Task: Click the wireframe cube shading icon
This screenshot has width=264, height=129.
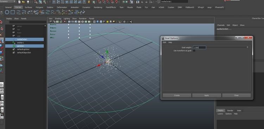Action: click(94, 22)
